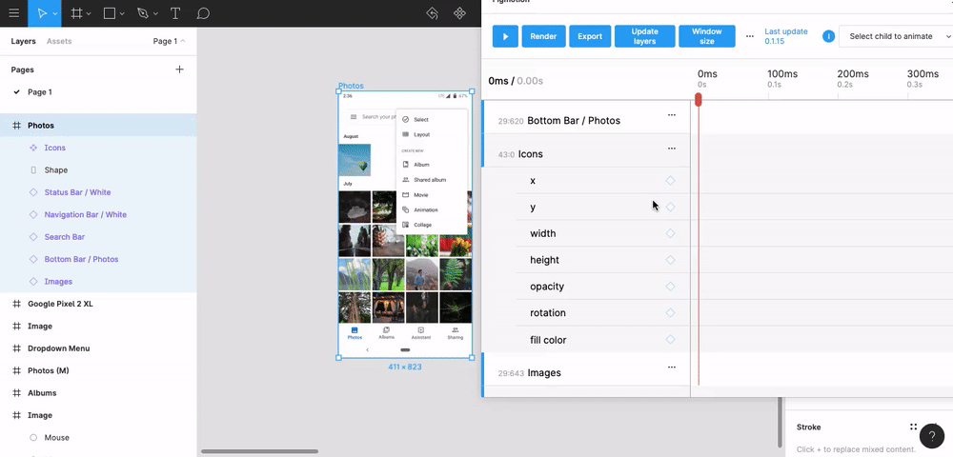Select Status Bar / White layer
This screenshot has width=953, height=457.
[98, 192]
